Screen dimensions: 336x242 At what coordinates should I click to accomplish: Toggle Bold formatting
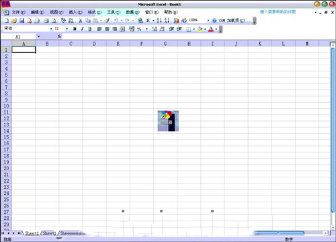click(75, 29)
